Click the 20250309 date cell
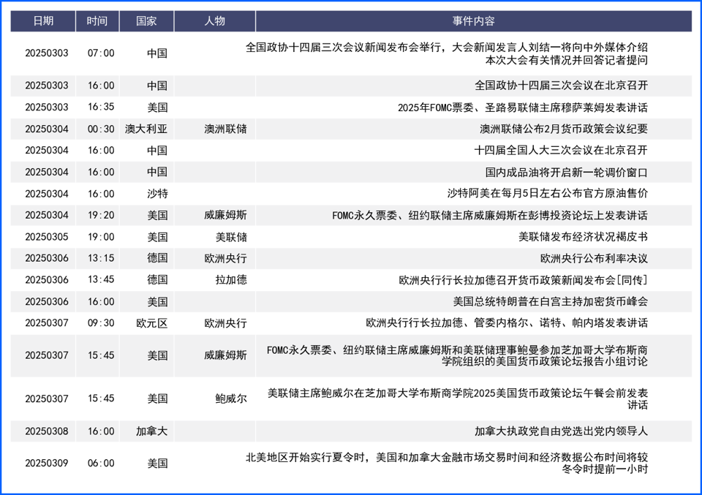The width and height of the screenshot is (702, 495). pos(47,464)
